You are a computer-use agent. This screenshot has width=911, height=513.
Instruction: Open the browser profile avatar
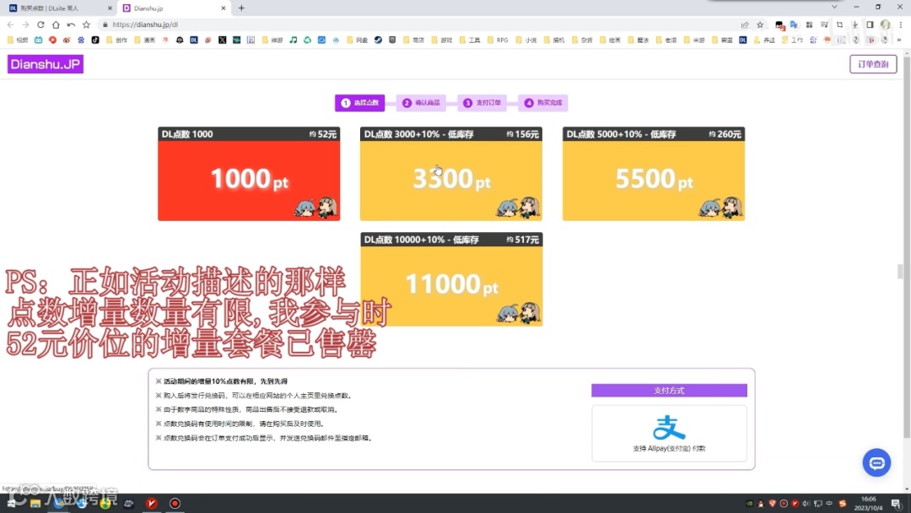[885, 24]
